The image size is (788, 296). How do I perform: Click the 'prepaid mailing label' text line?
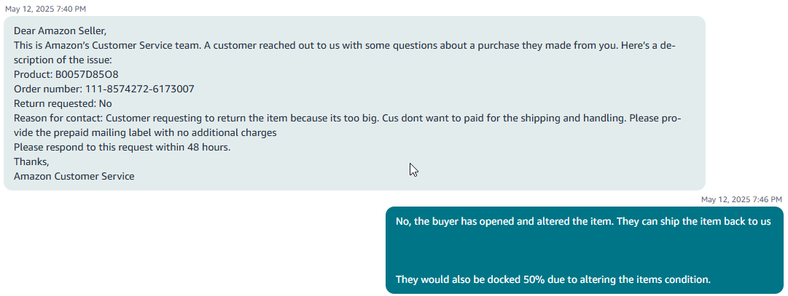[x=145, y=133]
